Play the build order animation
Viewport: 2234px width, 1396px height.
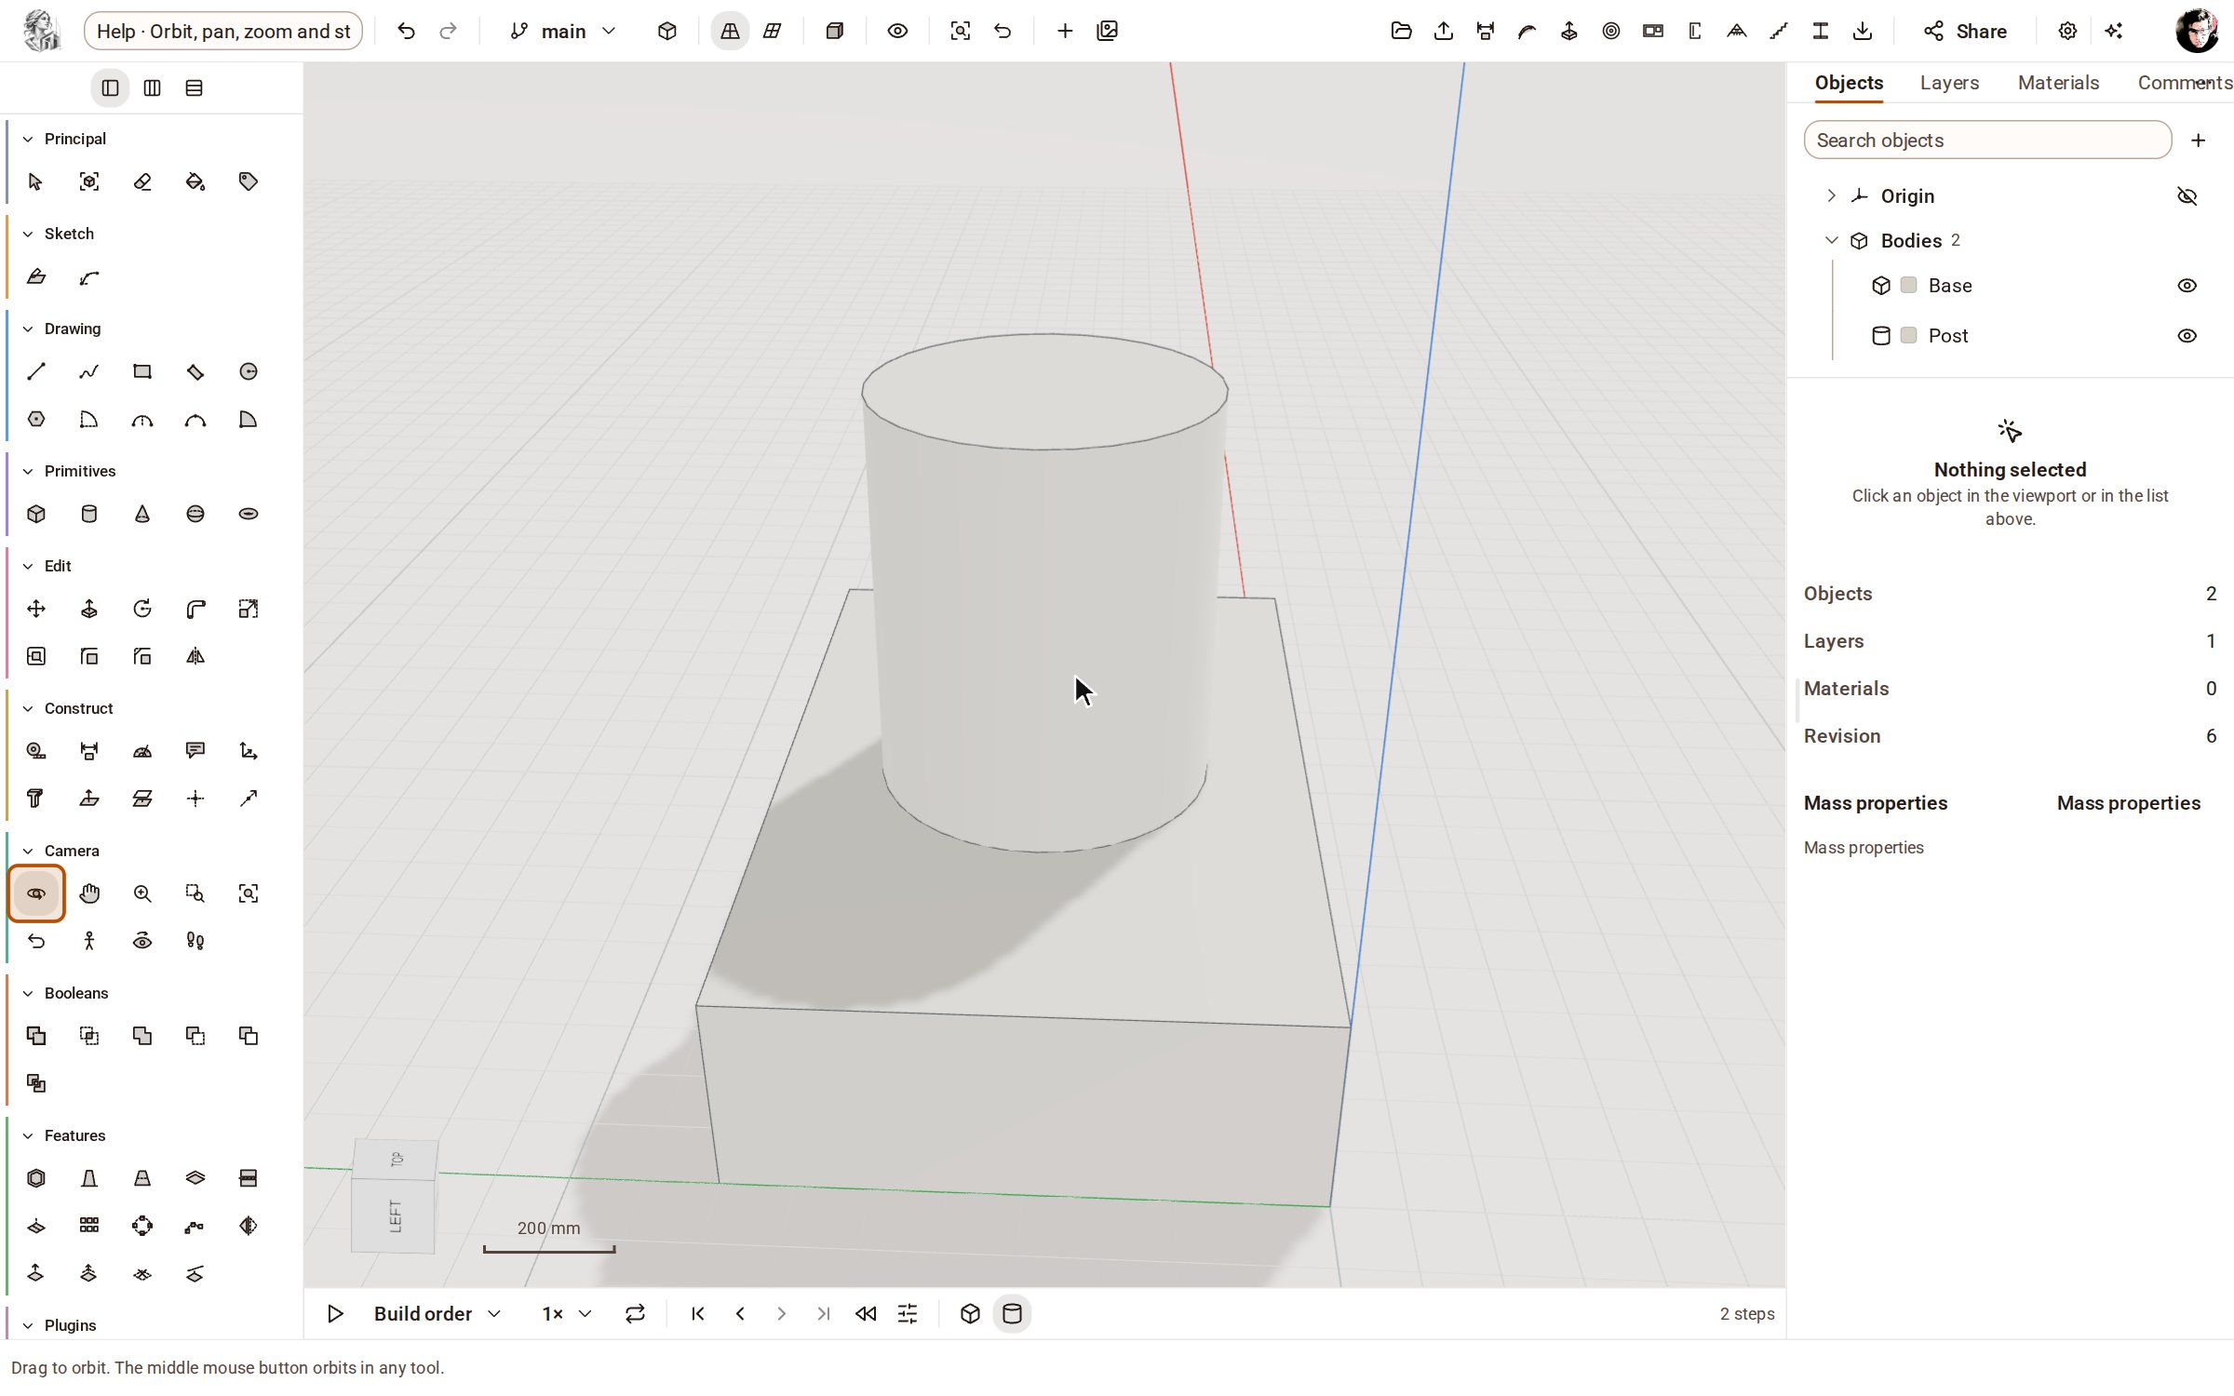pos(335,1313)
